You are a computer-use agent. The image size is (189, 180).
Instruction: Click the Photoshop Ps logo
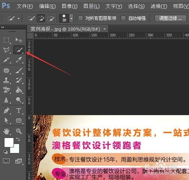point(6,6)
